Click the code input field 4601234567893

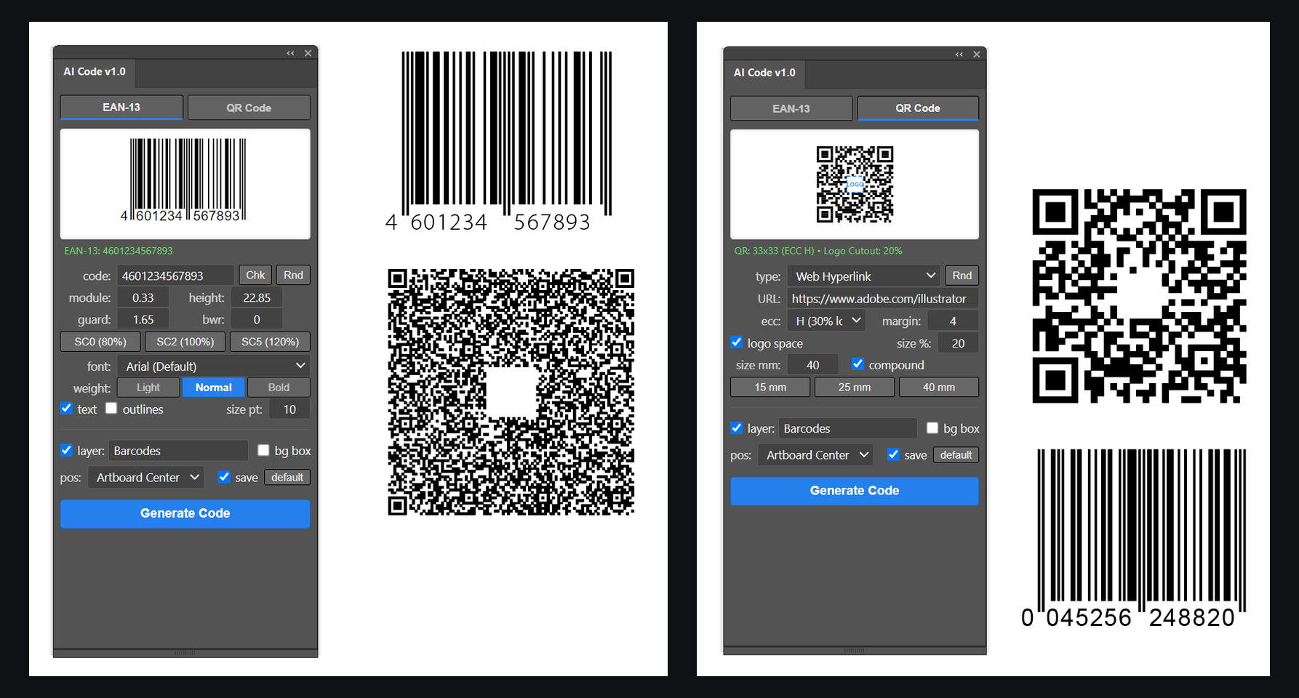point(176,276)
